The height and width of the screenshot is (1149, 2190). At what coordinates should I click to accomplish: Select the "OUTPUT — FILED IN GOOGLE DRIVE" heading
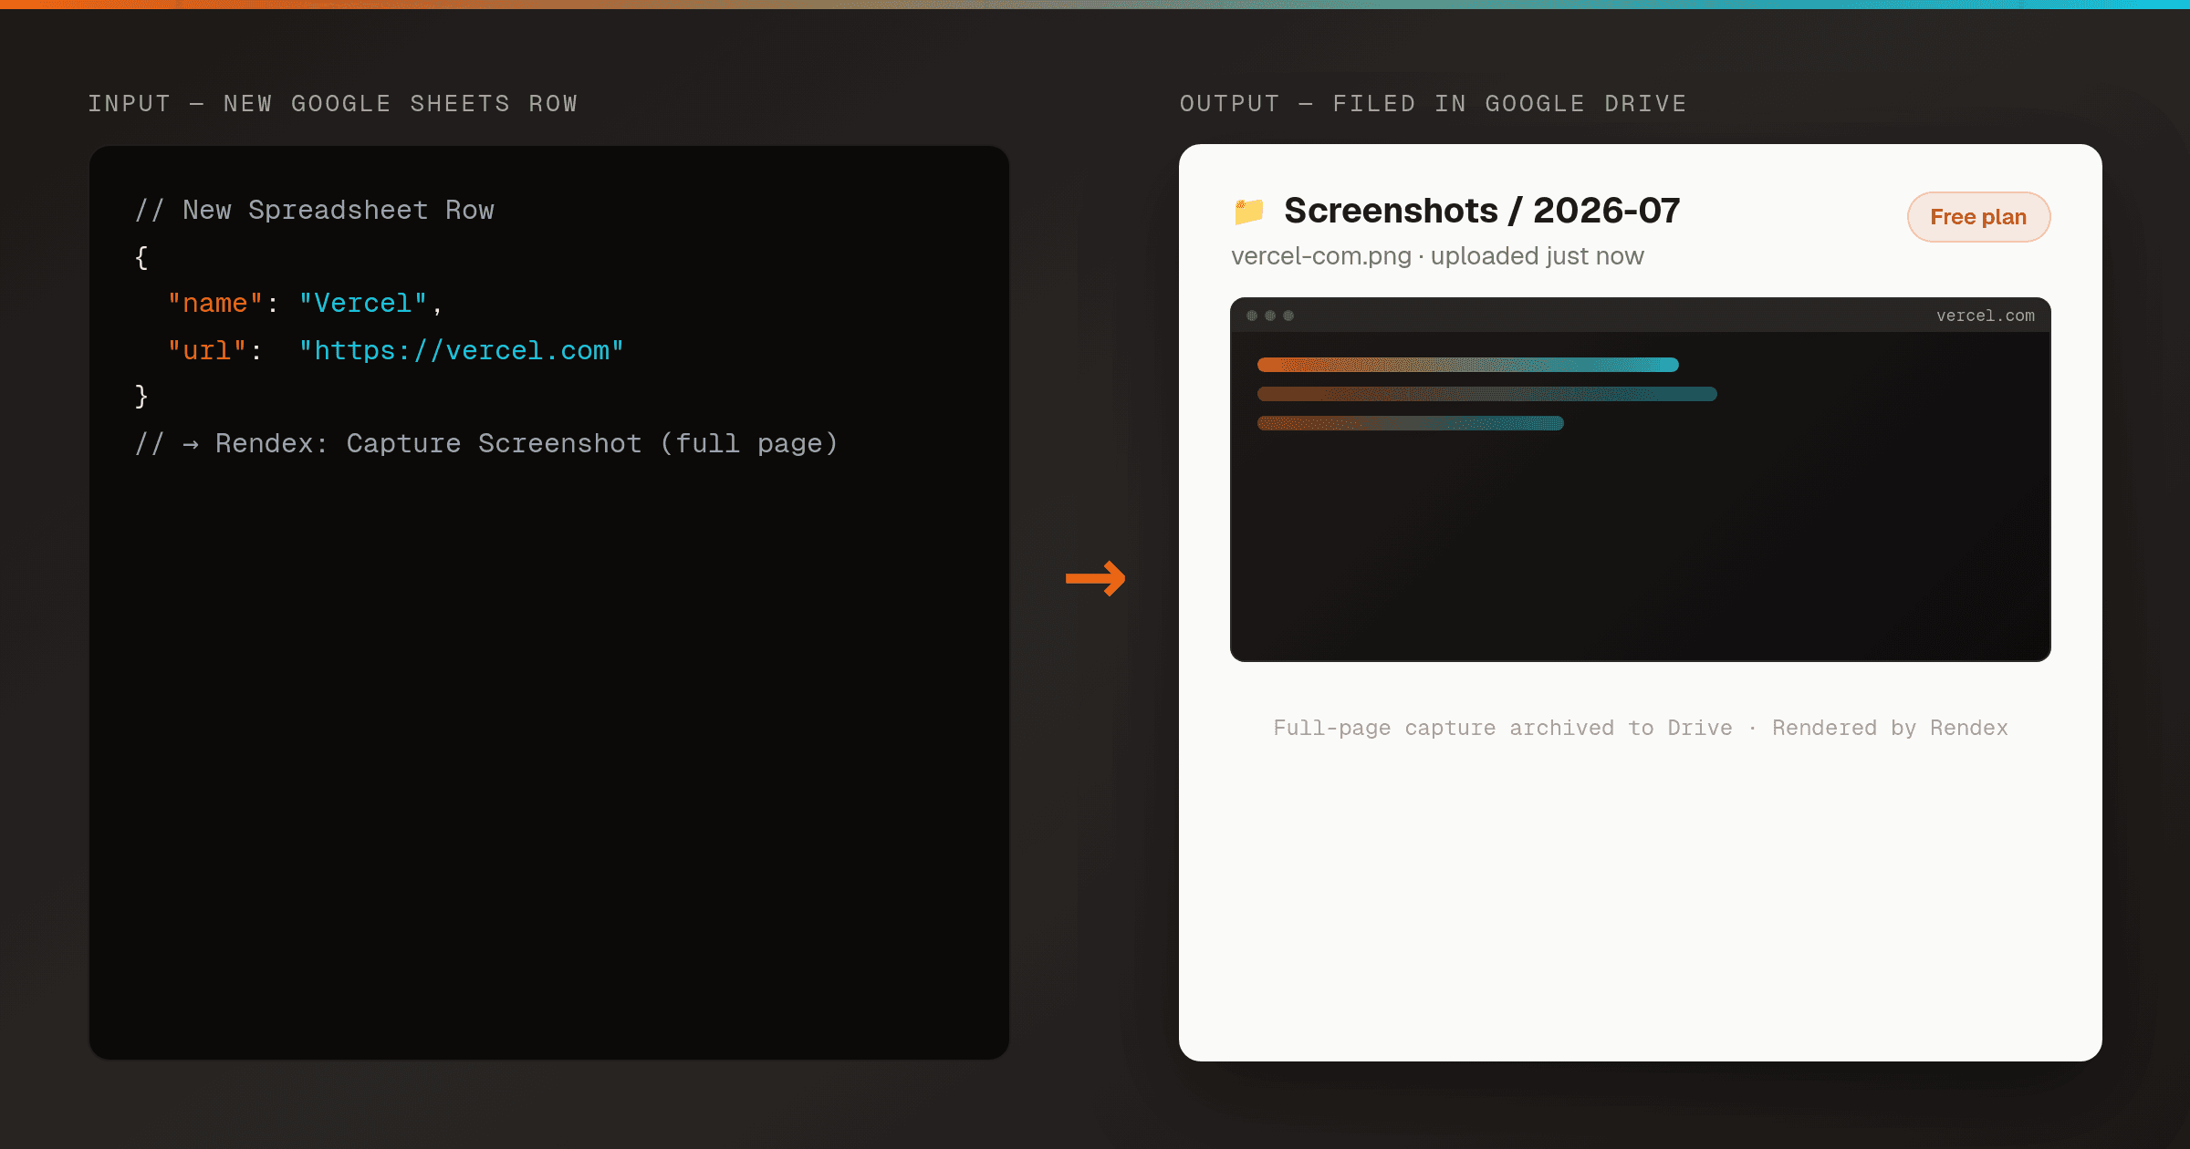(x=1433, y=104)
